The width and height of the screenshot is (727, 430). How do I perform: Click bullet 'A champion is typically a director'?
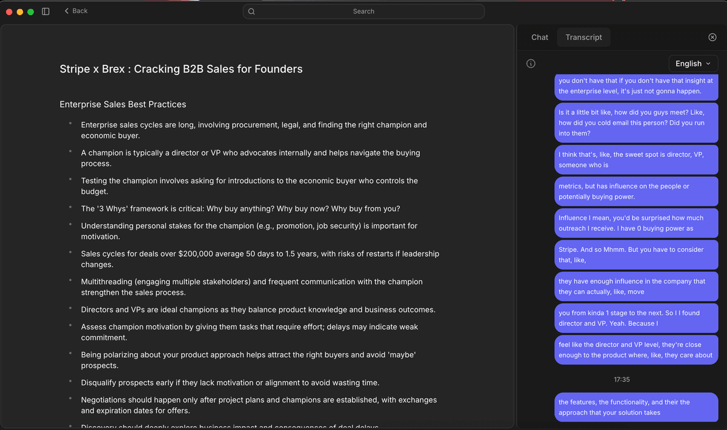point(251,158)
